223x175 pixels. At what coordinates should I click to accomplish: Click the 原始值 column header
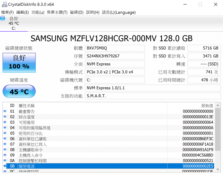tap(191, 106)
